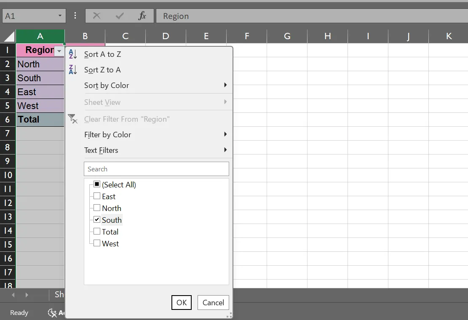Viewport: 468px width, 320px height.
Task: Select column H header
Action: coord(327,36)
